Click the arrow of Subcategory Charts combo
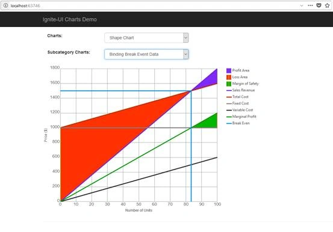Screen dimensions: 333x232 pos(185,54)
